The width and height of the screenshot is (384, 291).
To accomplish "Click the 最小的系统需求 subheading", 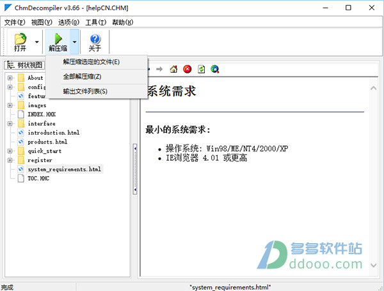I will pyautogui.click(x=178, y=130).
